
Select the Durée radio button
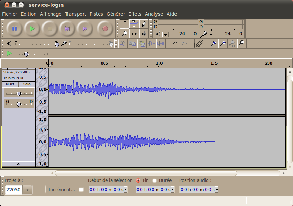[x=154, y=180]
